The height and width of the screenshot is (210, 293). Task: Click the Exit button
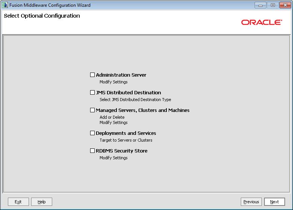click(x=18, y=202)
